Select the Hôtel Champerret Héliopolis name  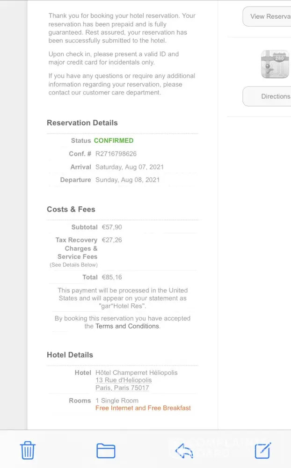tap(137, 373)
